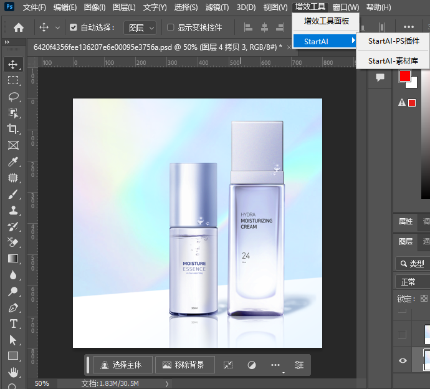Select the Frame tool
Image resolution: width=430 pixels, height=389 pixels.
pos(13,145)
